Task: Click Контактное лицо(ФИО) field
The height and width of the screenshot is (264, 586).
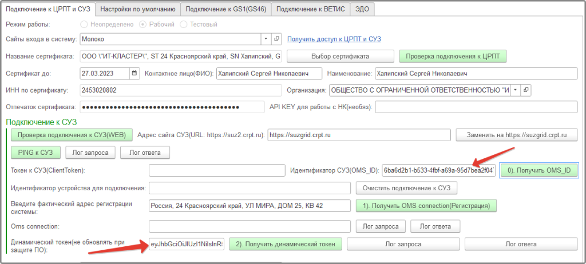Action: [269, 74]
